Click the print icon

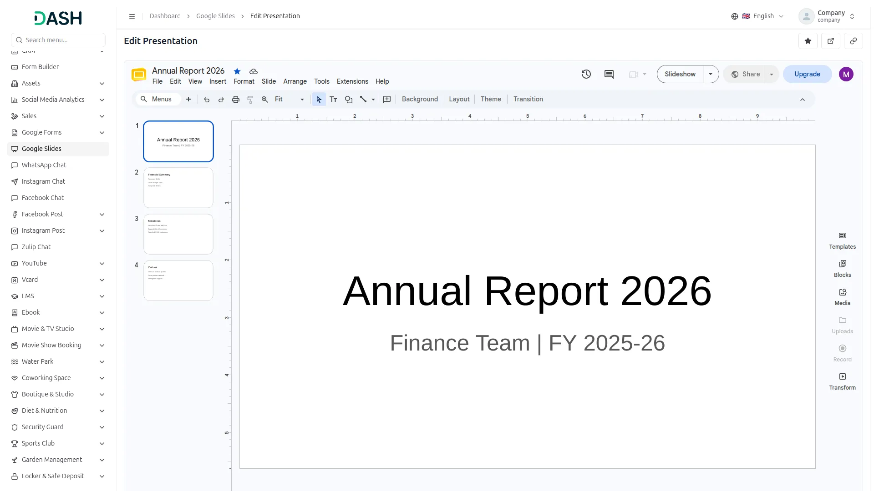[236, 100]
